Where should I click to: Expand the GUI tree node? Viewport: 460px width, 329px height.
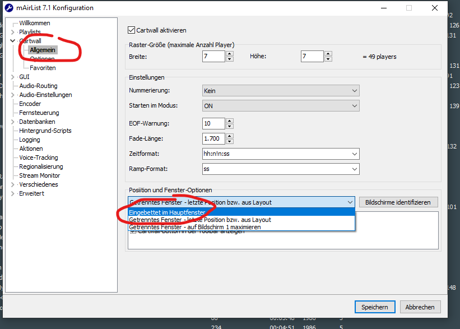[13, 77]
